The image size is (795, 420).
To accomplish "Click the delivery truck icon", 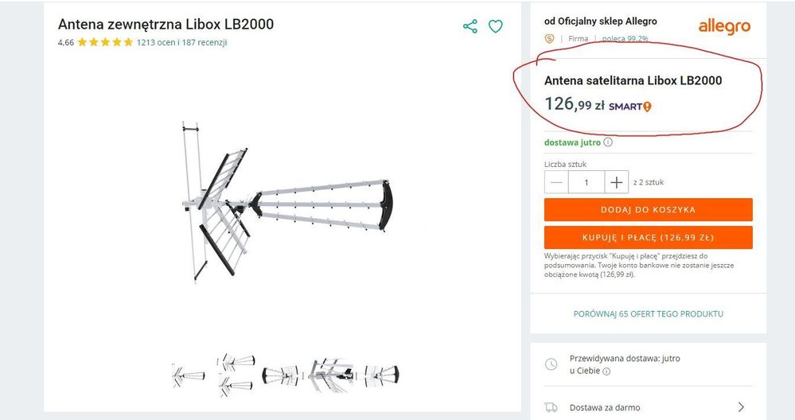I will click(x=551, y=407).
